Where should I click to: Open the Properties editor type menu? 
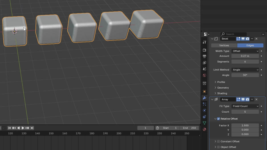(207, 34)
